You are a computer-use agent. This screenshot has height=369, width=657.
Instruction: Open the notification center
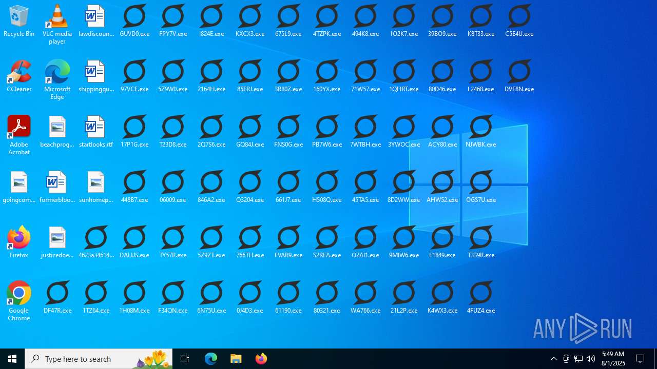tap(641, 359)
